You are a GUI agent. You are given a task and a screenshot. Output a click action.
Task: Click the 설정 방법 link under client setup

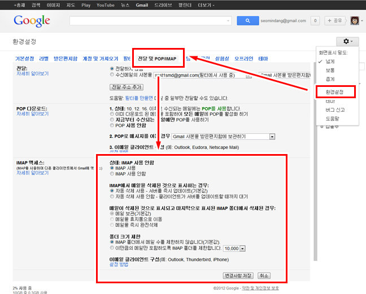119,265
